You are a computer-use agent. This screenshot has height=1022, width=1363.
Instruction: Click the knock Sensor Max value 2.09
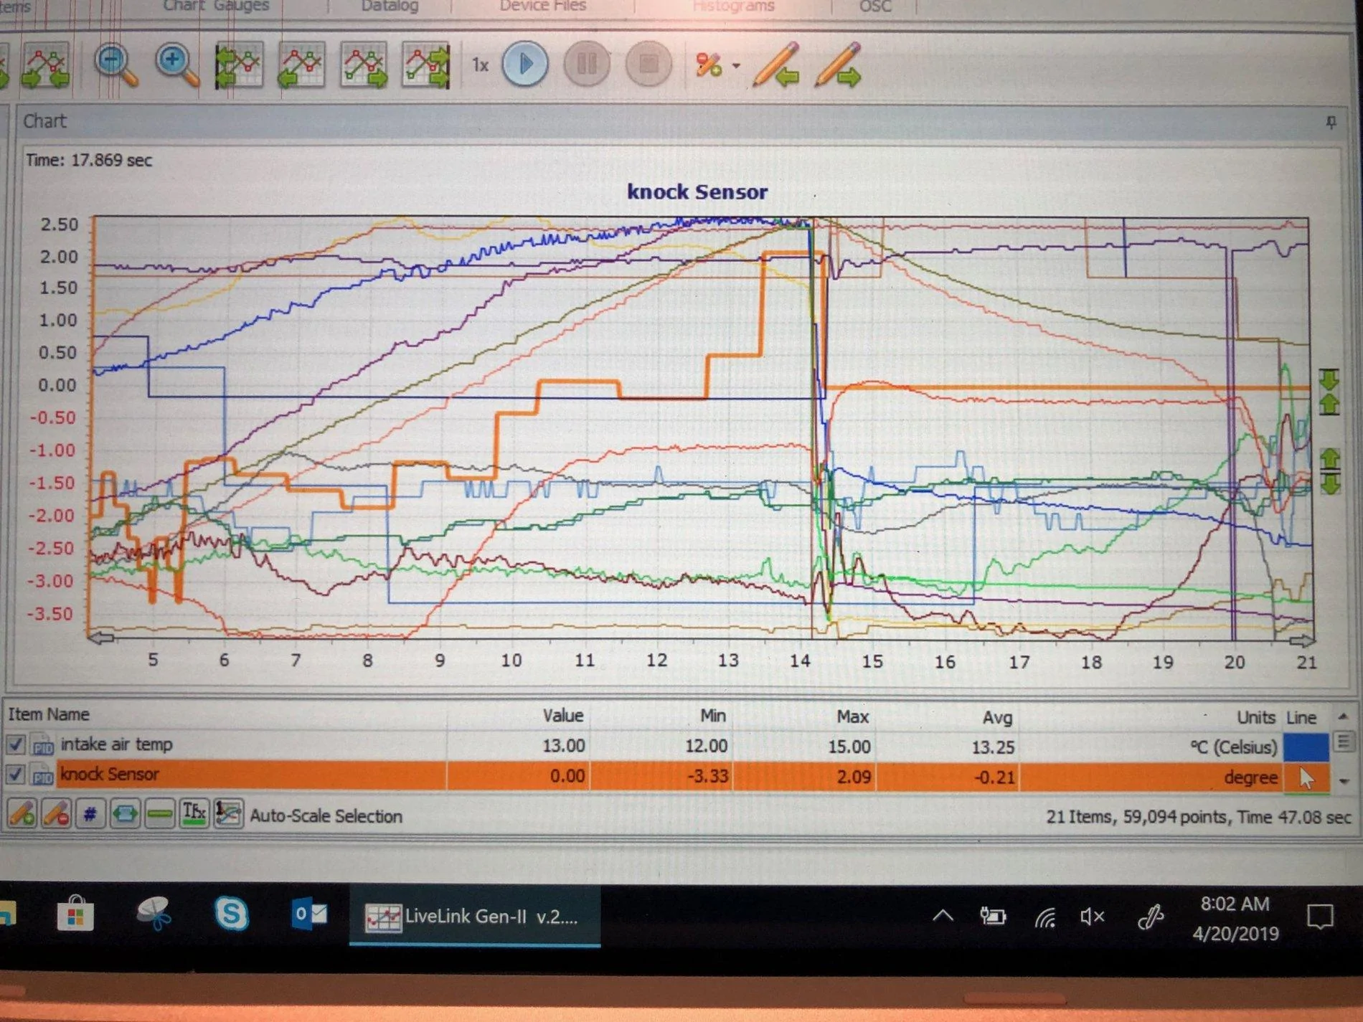coord(853,777)
